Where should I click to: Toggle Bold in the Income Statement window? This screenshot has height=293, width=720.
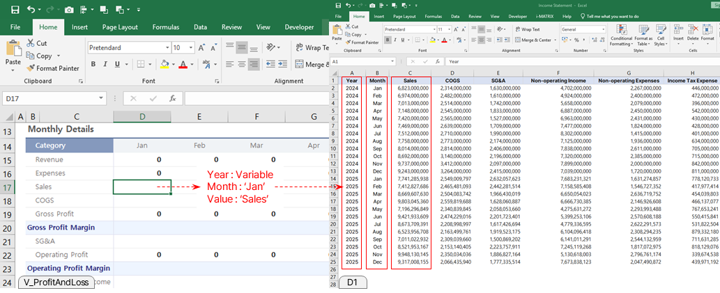387,40
